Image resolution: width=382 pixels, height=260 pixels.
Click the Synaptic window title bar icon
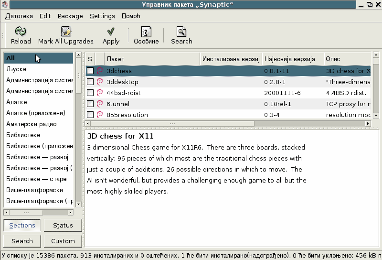5,4
